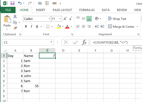Expand the Name Box dropdown arrow
Viewport: 142px width, 102px height.
[51, 42]
